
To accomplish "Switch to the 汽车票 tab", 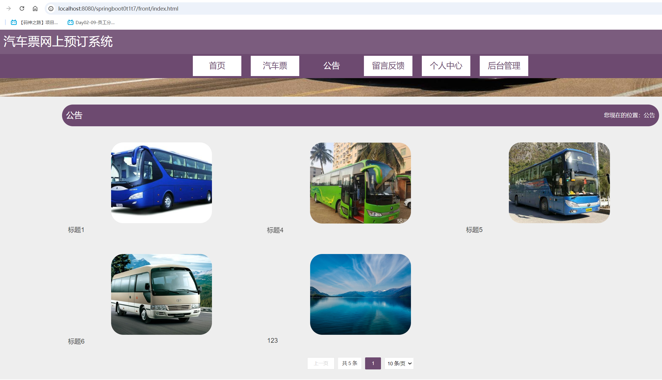I will 275,66.
